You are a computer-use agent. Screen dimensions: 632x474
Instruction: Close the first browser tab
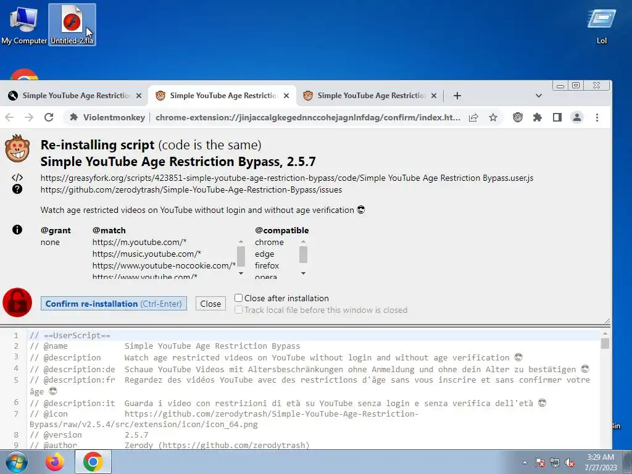tap(139, 96)
